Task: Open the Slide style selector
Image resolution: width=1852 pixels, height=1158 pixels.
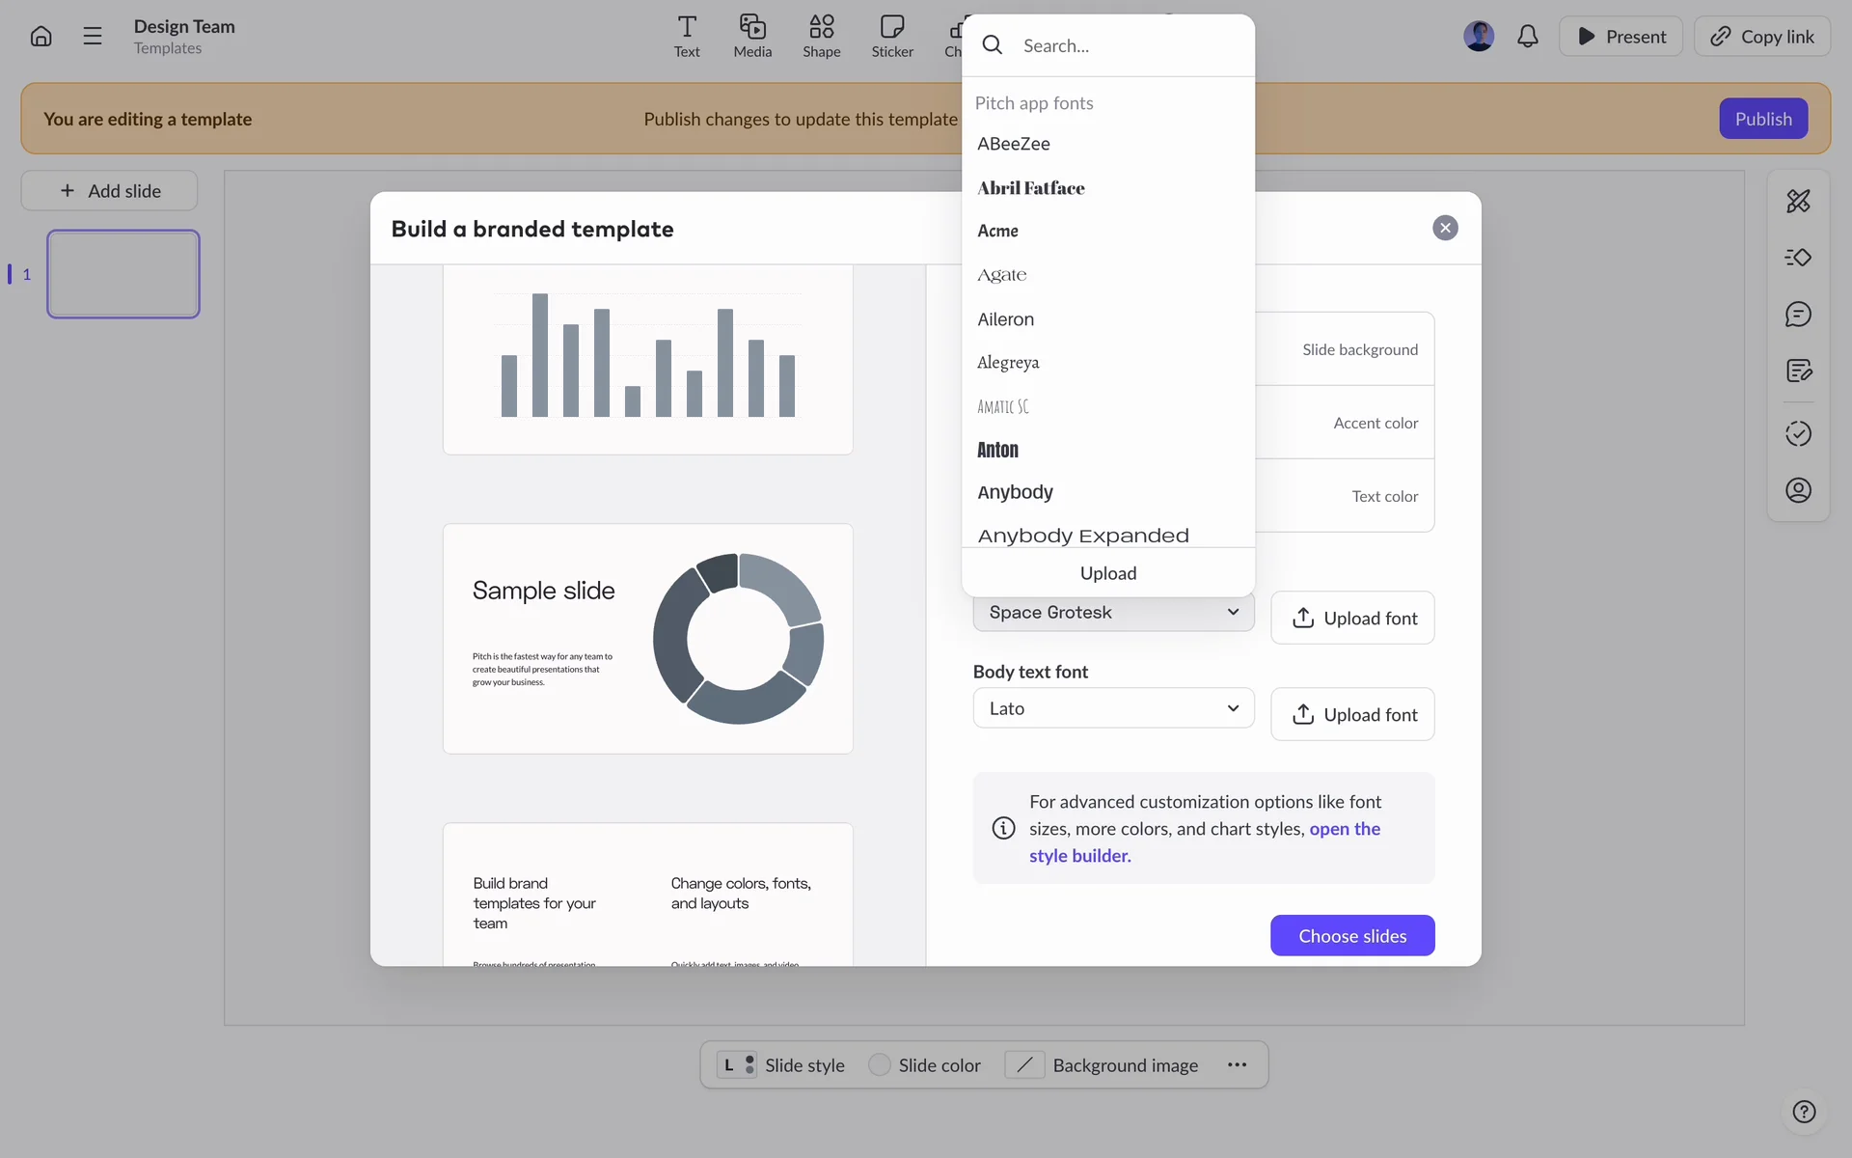Action: [x=781, y=1065]
